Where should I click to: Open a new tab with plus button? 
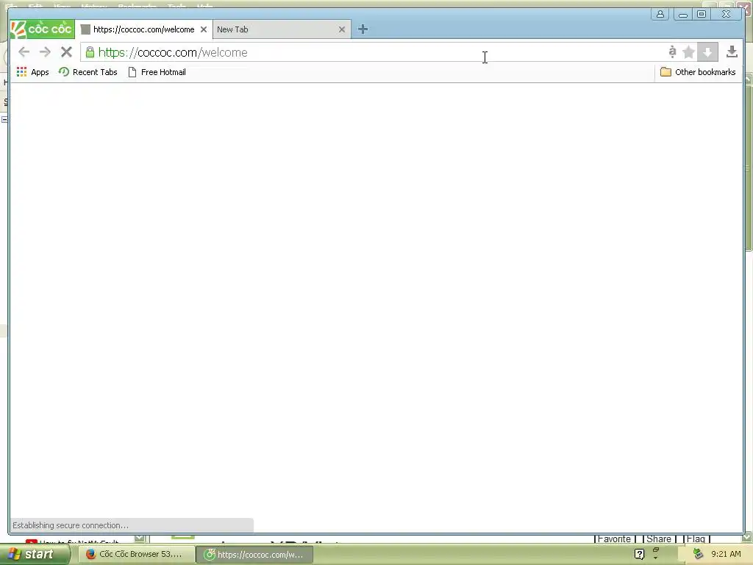[363, 29]
